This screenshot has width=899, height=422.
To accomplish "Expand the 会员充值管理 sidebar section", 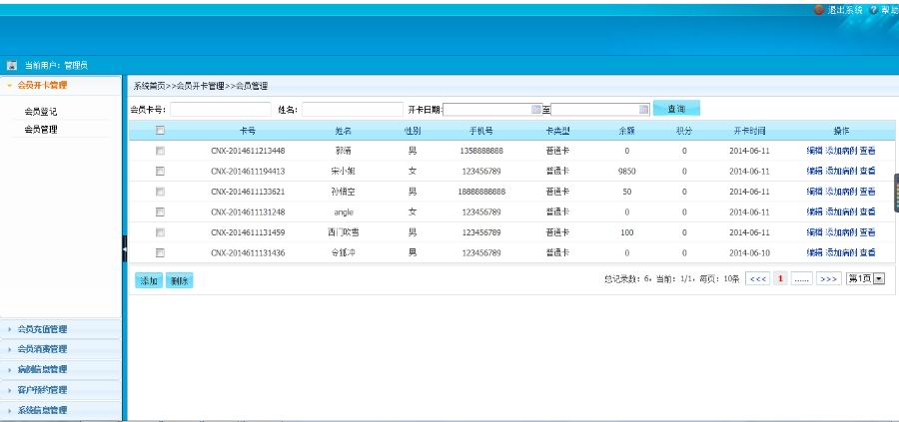I will [61, 329].
